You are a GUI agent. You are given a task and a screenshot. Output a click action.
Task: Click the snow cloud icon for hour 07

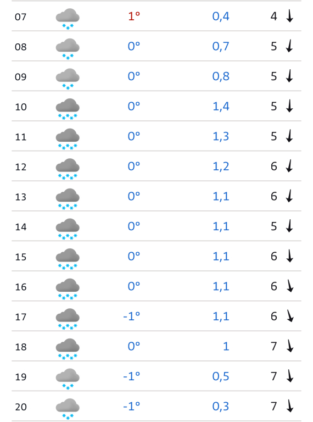(x=68, y=19)
